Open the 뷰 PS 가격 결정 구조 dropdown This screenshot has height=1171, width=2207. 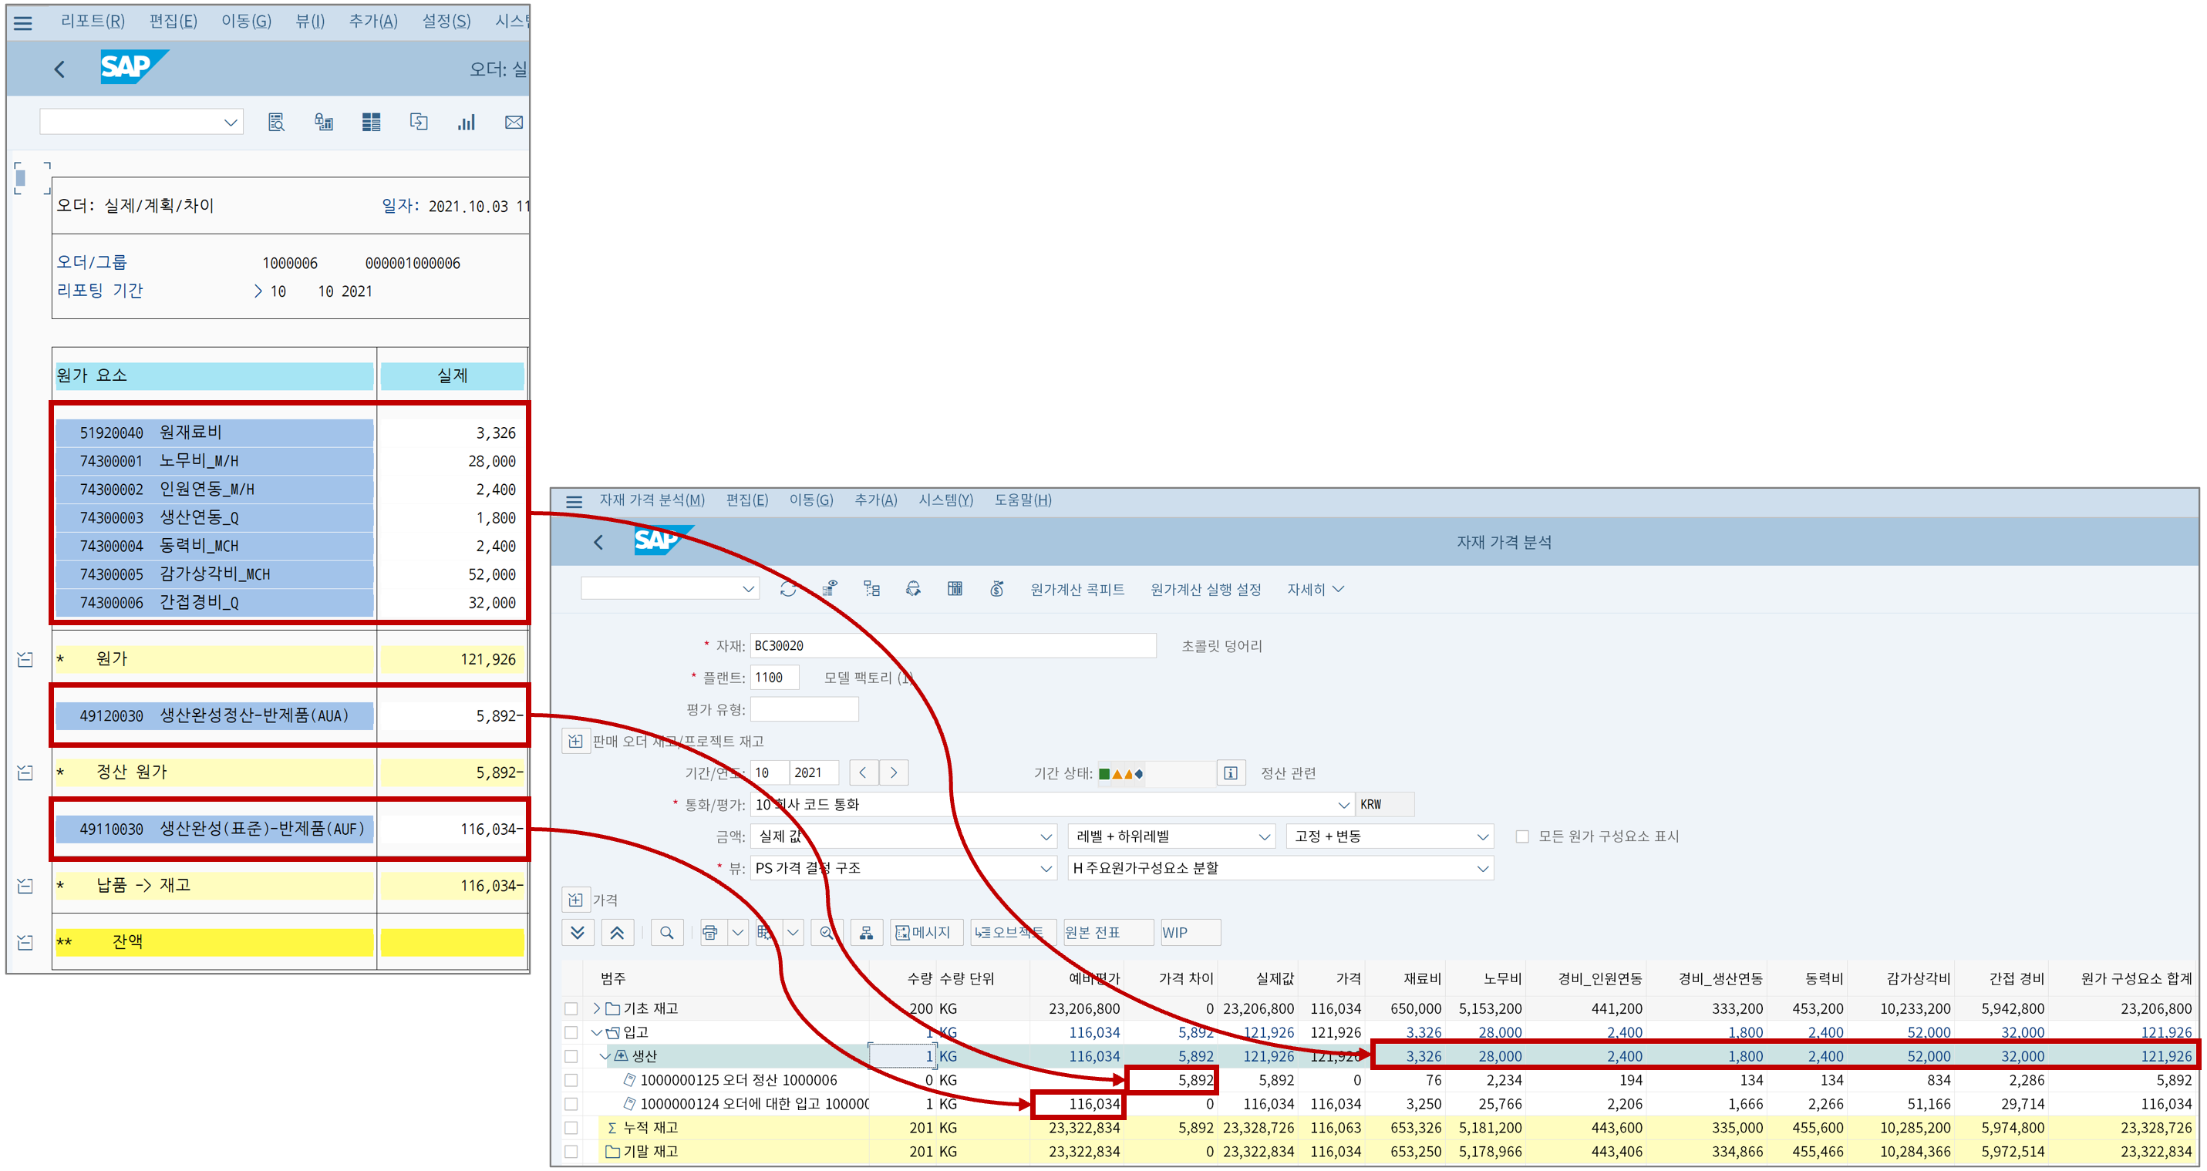(x=1046, y=868)
